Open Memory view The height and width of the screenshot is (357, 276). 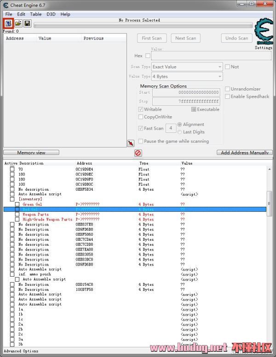(x=31, y=153)
